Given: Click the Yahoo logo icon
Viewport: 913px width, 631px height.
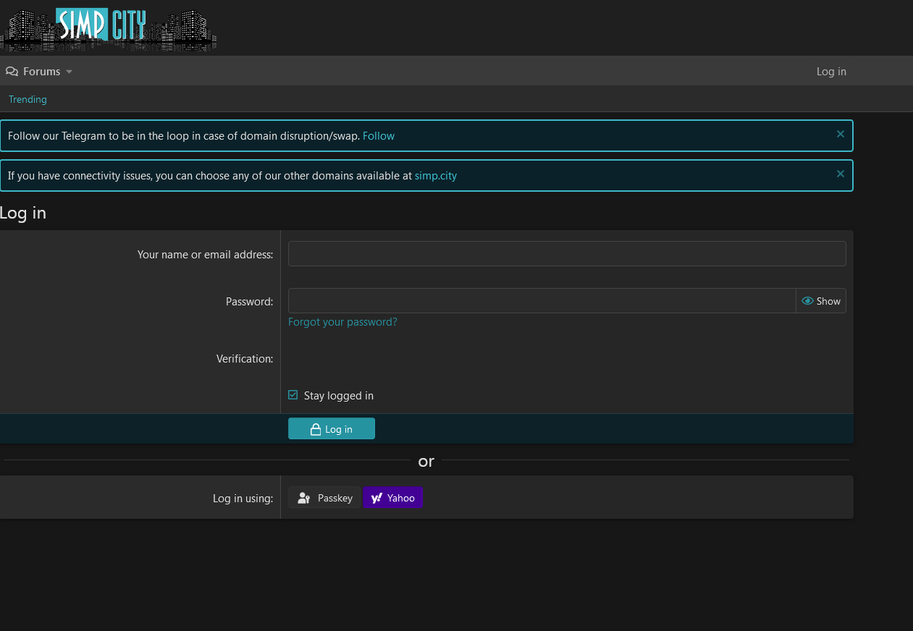Looking at the screenshot, I should coord(376,498).
